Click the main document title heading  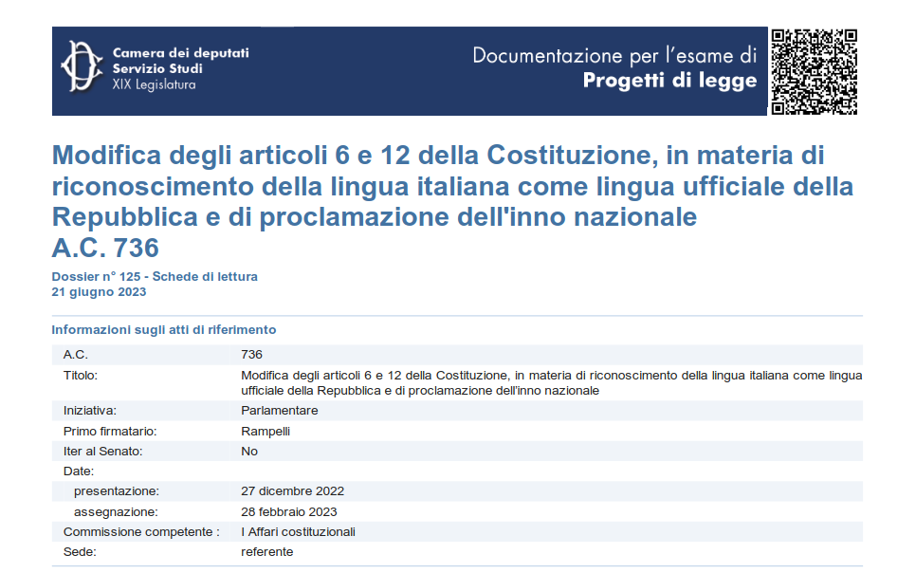point(452,185)
